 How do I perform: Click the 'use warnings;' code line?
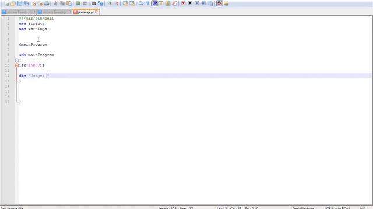coord(34,28)
